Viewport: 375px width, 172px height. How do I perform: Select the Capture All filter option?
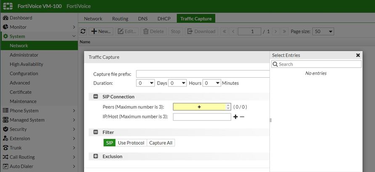point(161,143)
